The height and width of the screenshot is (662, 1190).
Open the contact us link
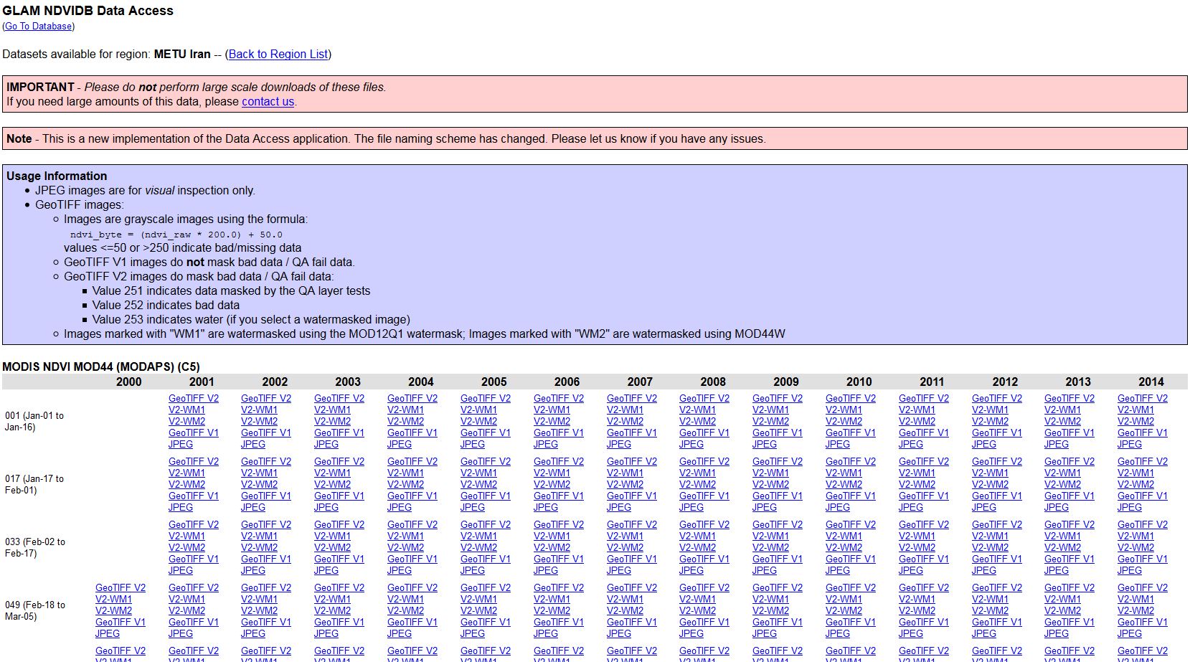click(x=268, y=102)
